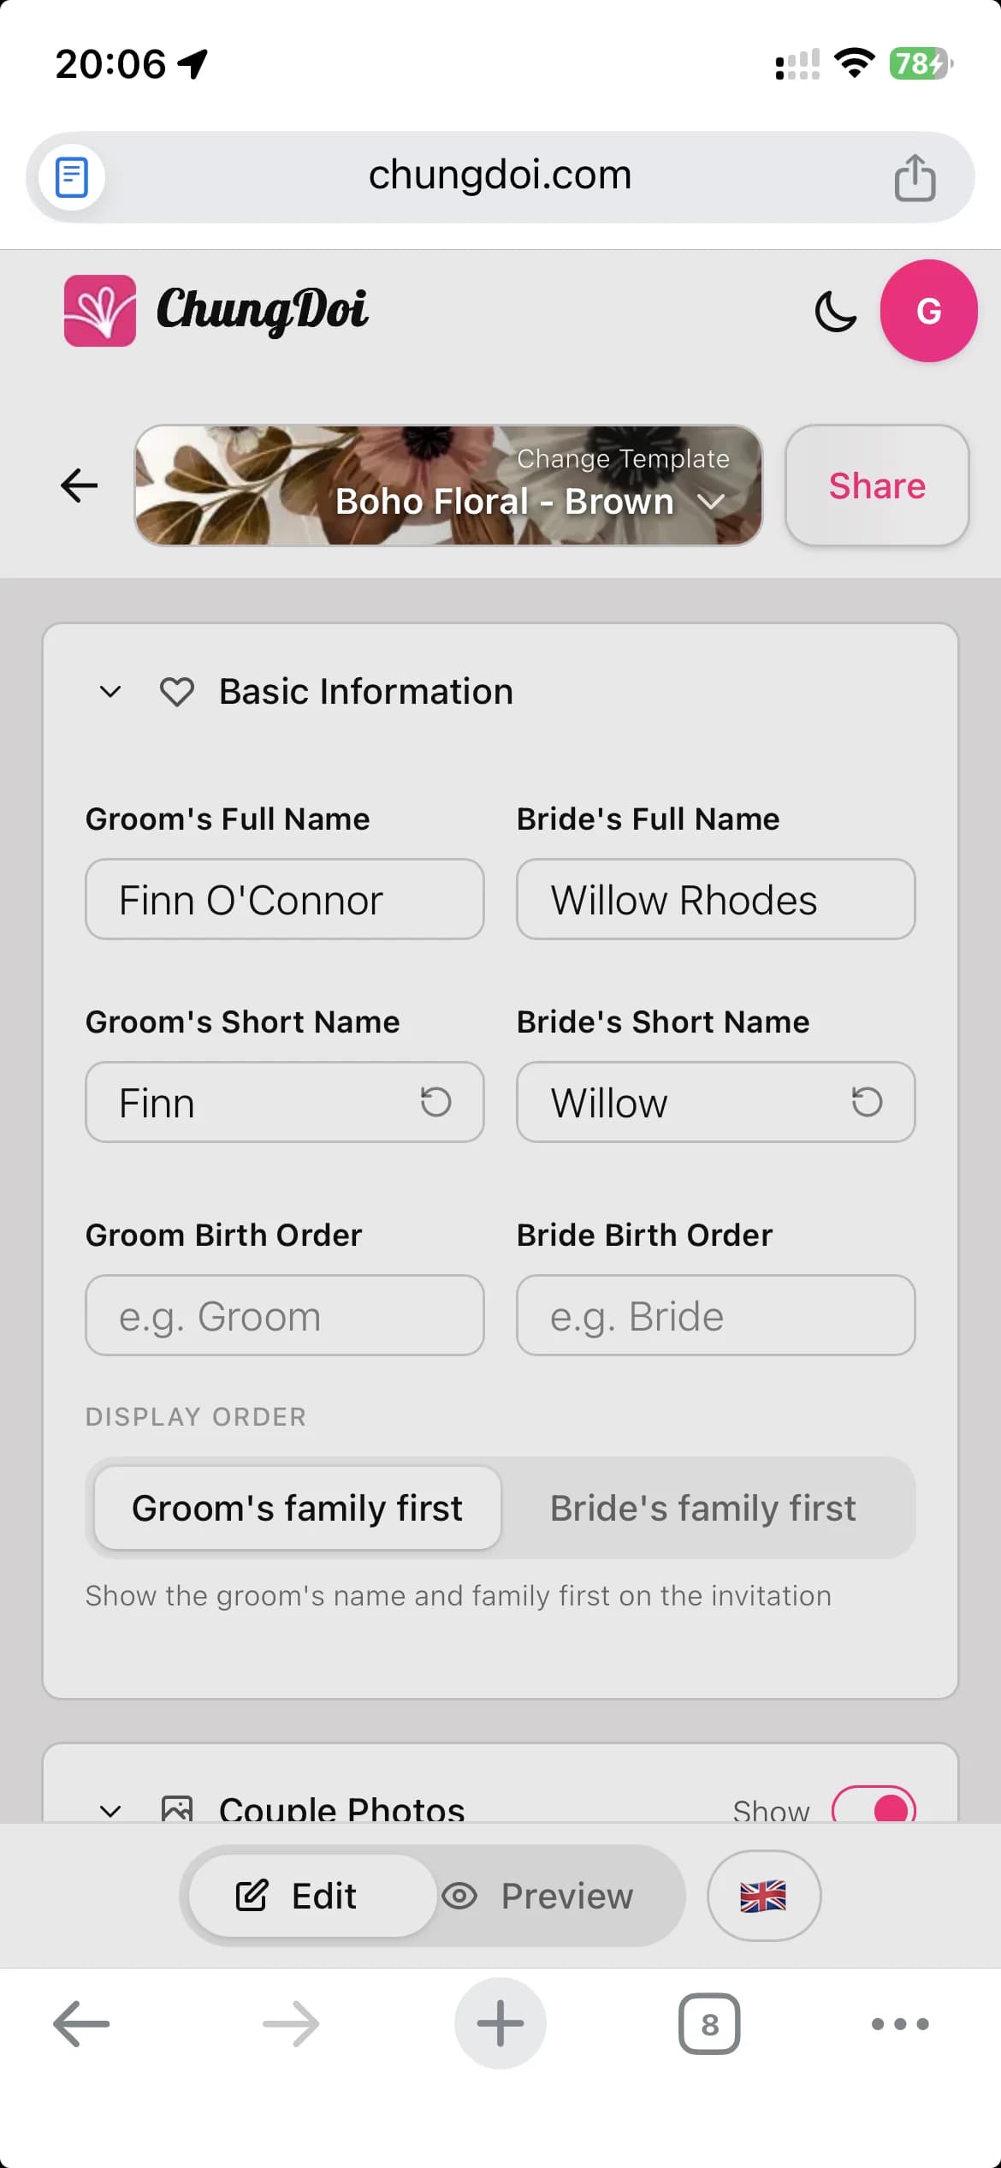Image resolution: width=1001 pixels, height=2168 pixels.
Task: Tap the Share button
Action: click(877, 485)
